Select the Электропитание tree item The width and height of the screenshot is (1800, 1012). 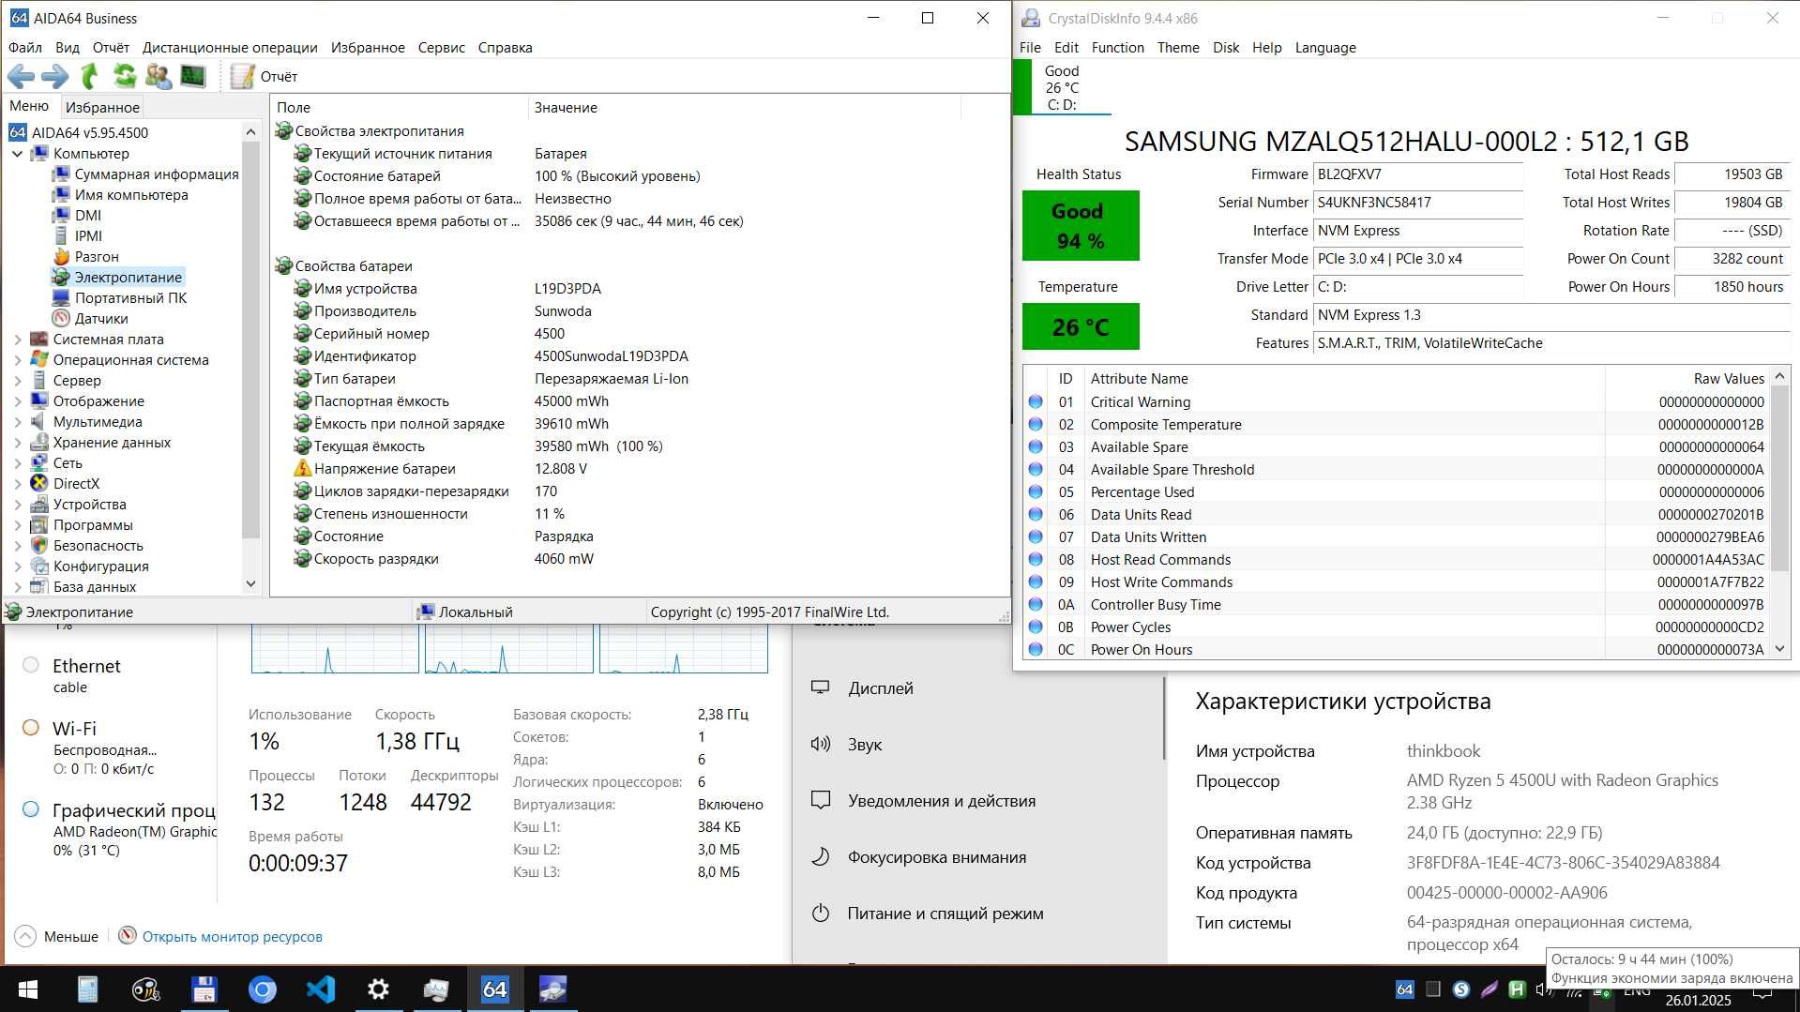[x=117, y=277]
